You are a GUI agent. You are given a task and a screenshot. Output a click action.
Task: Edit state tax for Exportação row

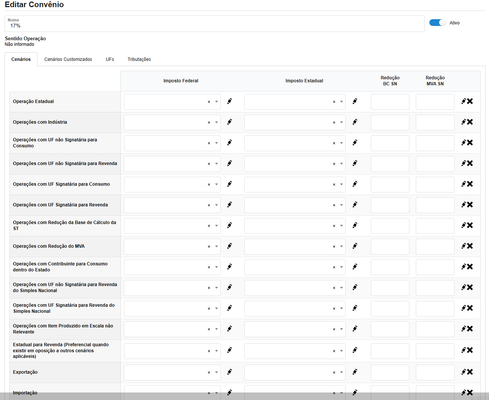tap(355, 372)
